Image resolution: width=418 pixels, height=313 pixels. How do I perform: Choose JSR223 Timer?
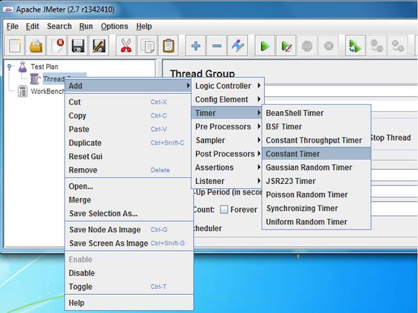point(316,181)
